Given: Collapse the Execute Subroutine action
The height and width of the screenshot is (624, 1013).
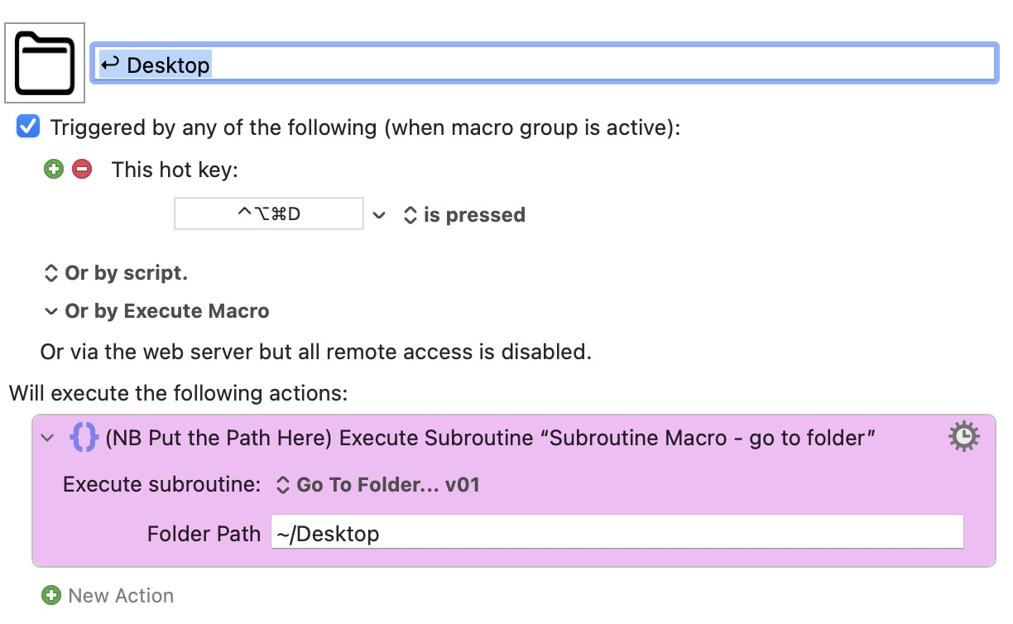Looking at the screenshot, I should point(48,438).
